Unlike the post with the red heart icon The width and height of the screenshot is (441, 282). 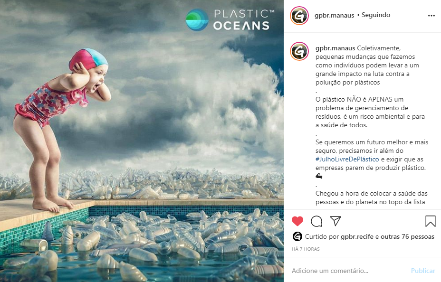[x=297, y=221]
